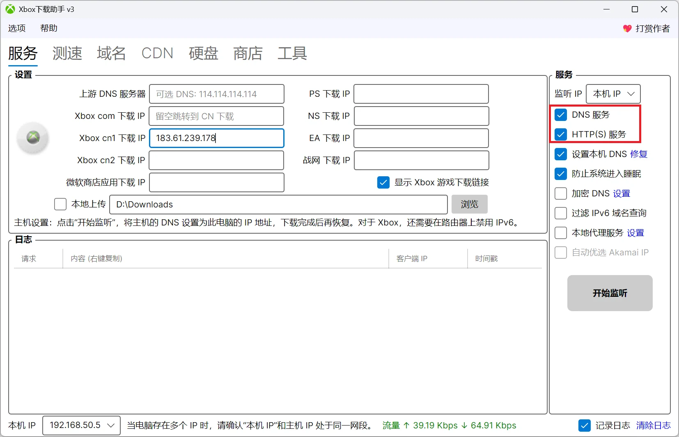Viewport: 679px width, 437px height.
Task: Switch to the 硬盘 tab
Action: (x=204, y=53)
